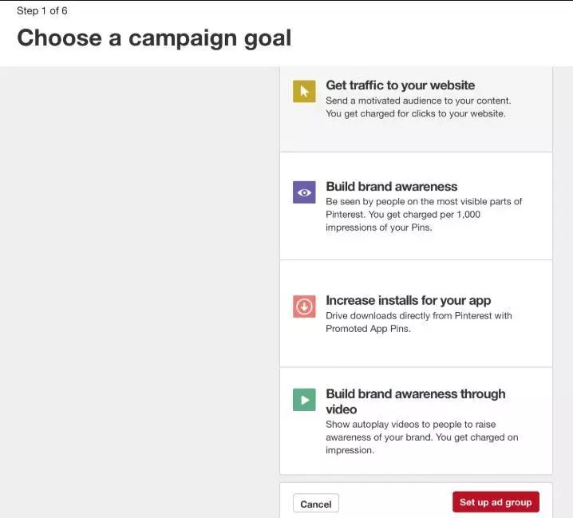
Task: Click the 'Choose a campaign goal' heading
Action: tap(154, 38)
